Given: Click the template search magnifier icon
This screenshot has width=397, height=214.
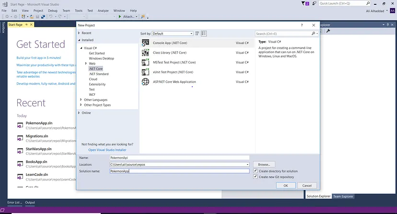Looking at the screenshot, I should [313, 34].
